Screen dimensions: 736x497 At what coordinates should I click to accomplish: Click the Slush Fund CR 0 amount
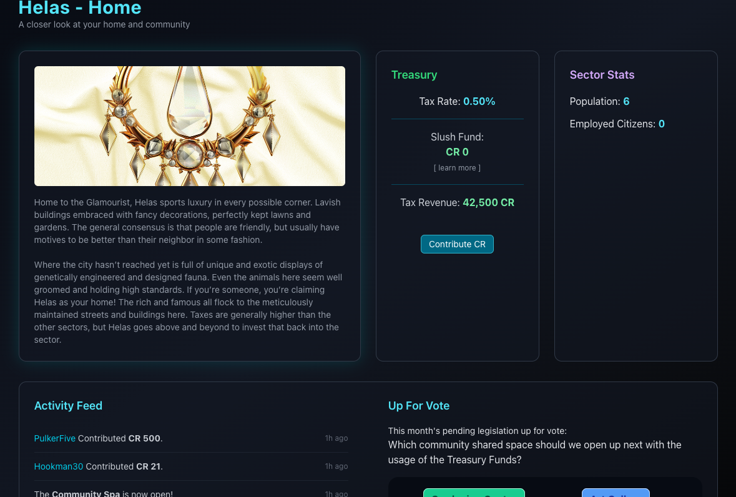coord(457,152)
